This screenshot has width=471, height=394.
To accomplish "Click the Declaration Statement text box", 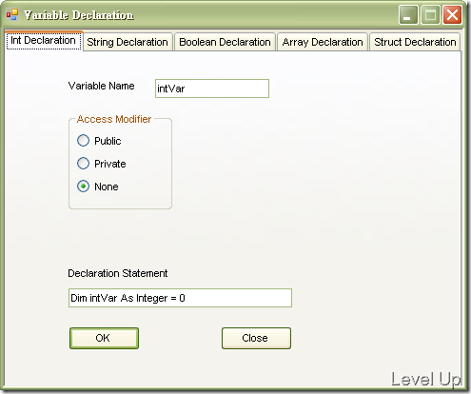I will point(180,298).
